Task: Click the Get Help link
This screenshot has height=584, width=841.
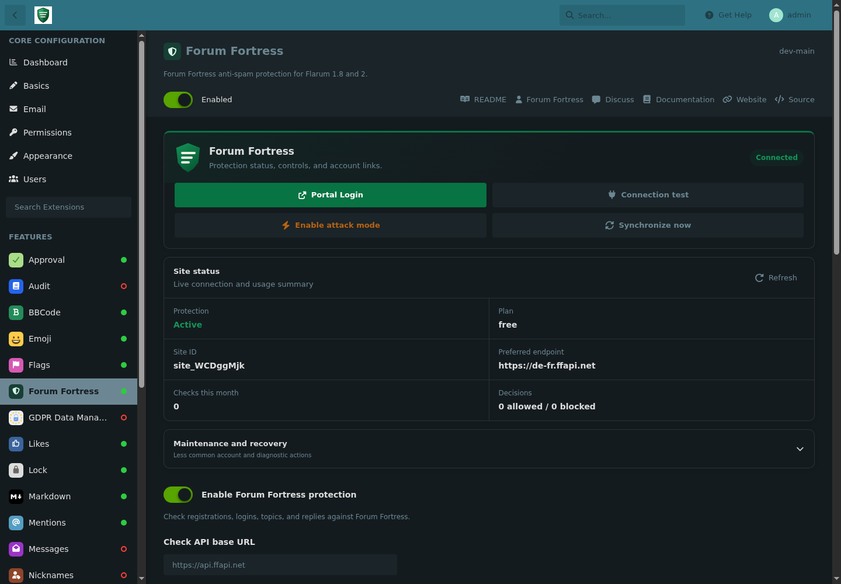Action: tap(728, 15)
